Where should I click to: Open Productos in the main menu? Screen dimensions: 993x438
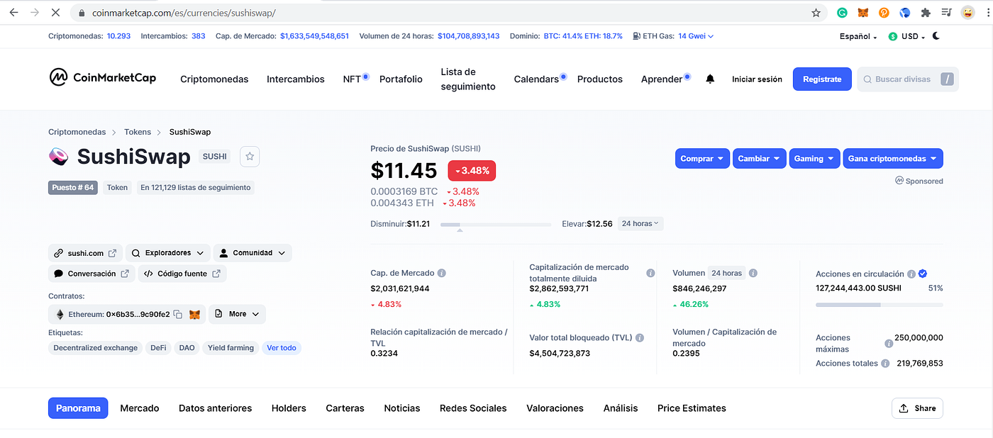(600, 79)
